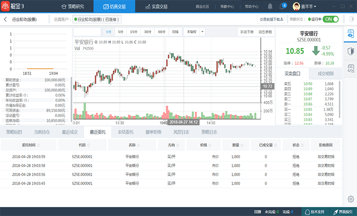Select order row at 2018-04-28 19:03:45
This screenshot has height=216, width=357.
171,184
